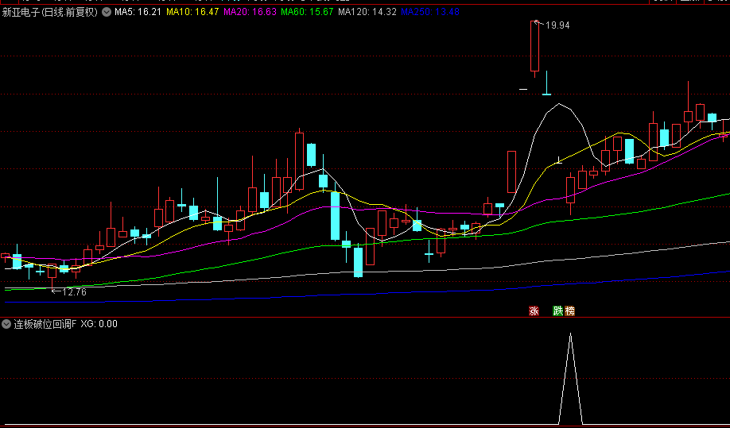Screen dimensions: 730x428
Task: Click the 连板破位回调F indicator name
Action: [45, 324]
